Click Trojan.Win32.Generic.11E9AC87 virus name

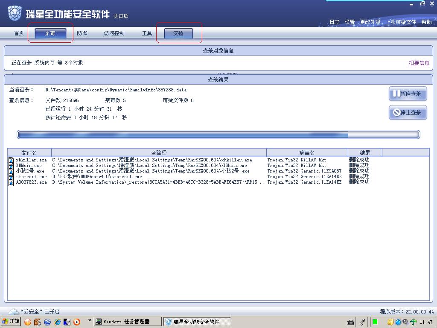(x=304, y=171)
